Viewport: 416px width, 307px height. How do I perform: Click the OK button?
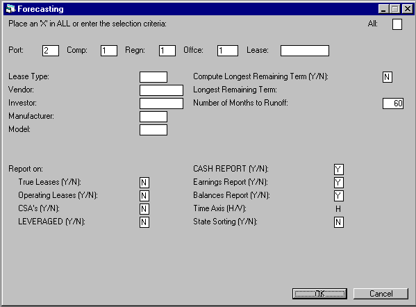319,294
